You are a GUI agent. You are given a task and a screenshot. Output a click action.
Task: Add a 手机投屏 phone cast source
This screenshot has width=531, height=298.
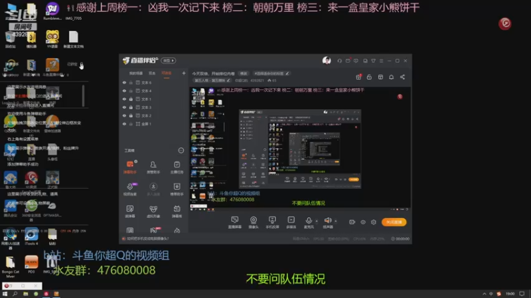[272, 222]
